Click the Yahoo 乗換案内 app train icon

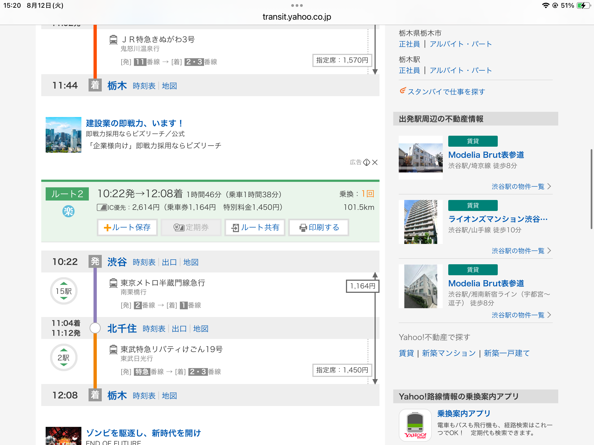(415, 425)
